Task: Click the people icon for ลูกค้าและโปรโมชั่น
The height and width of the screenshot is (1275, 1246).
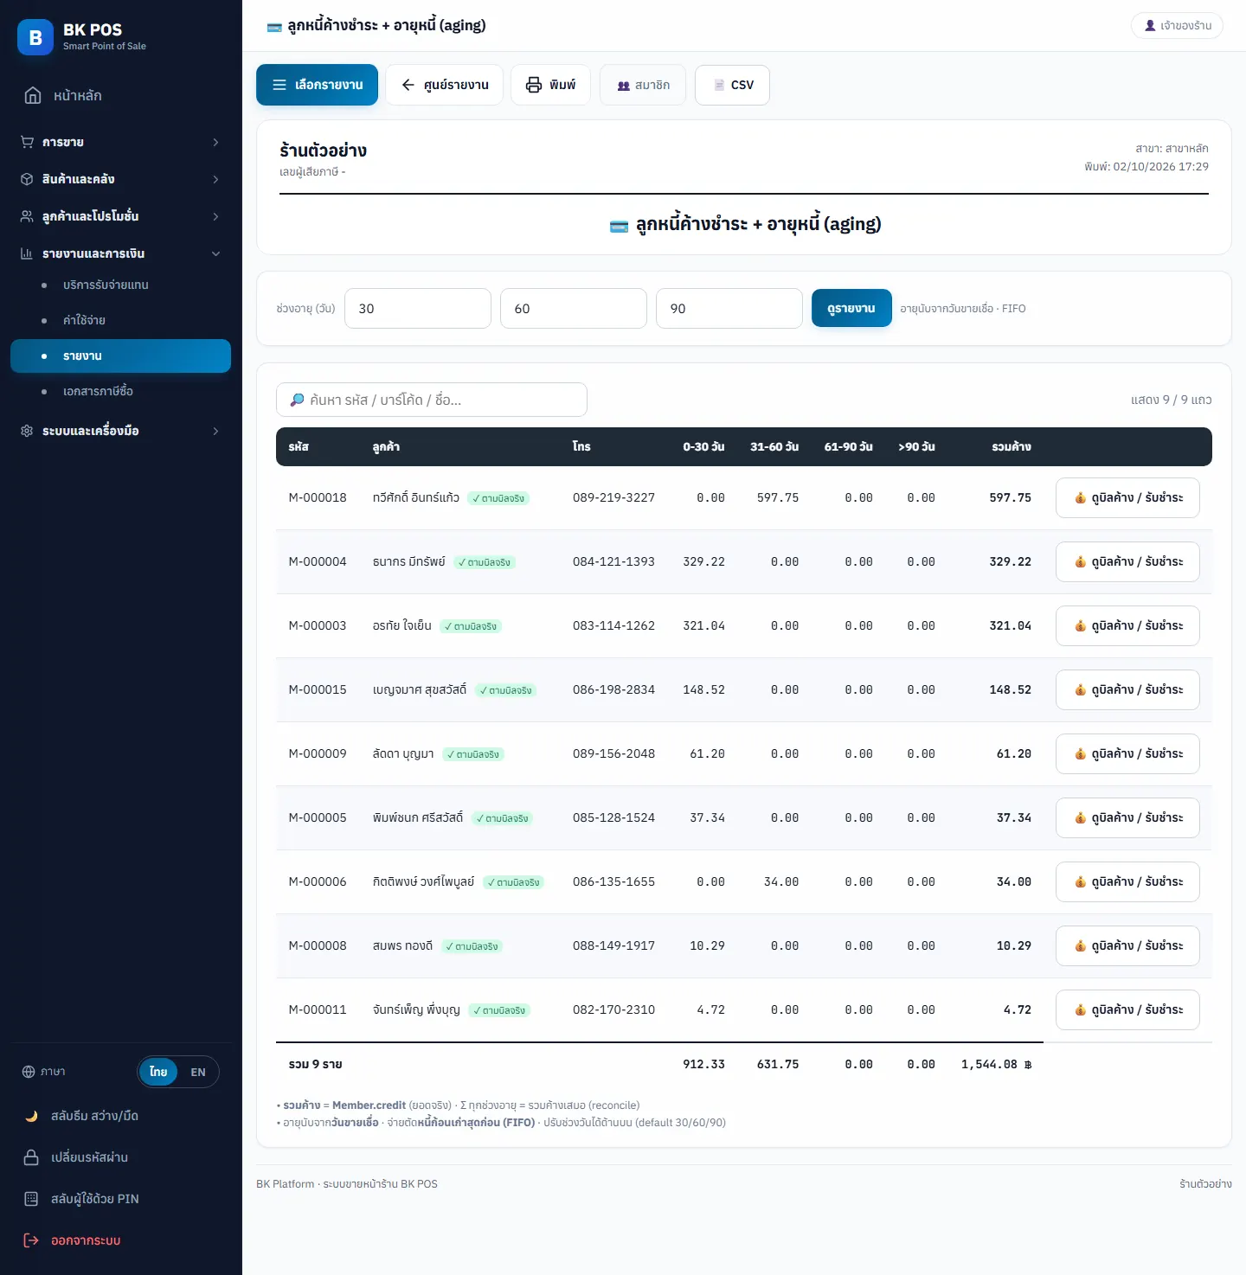Action: click(x=27, y=216)
